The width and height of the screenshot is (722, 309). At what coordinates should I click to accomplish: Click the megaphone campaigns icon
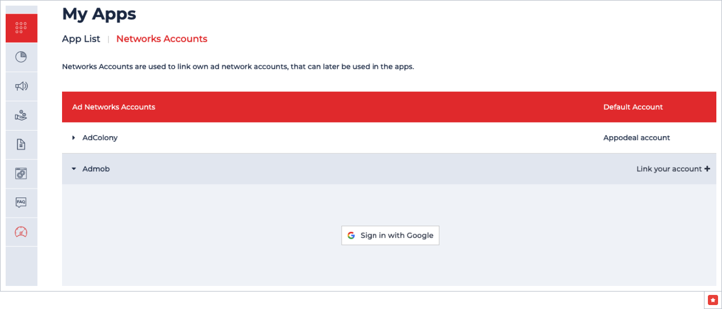pyautogui.click(x=21, y=86)
